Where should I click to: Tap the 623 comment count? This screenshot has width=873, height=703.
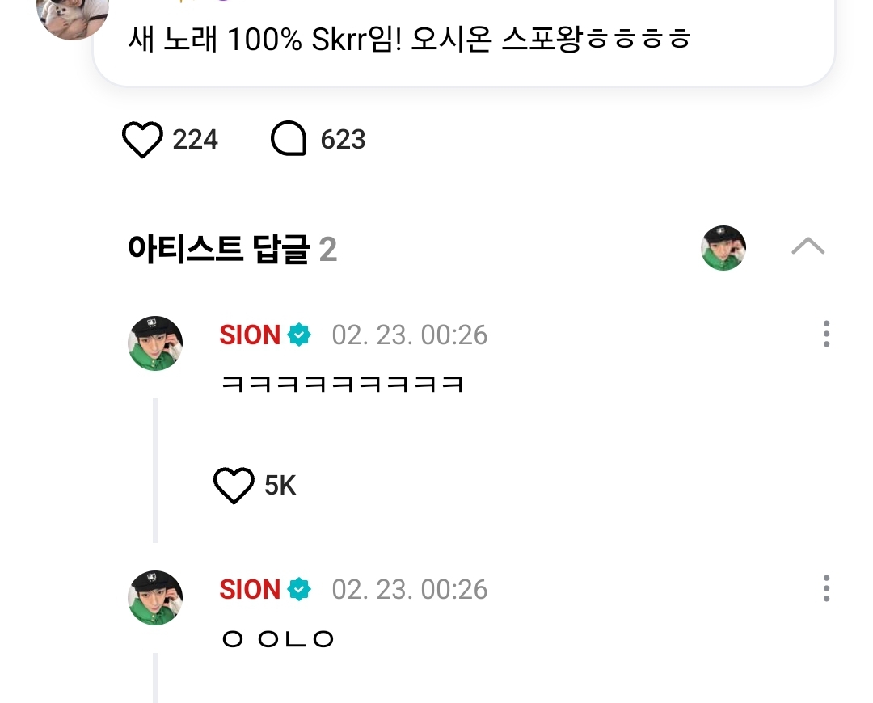coord(343,140)
